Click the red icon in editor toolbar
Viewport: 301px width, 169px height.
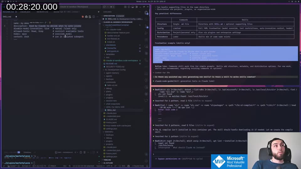(83, 17)
